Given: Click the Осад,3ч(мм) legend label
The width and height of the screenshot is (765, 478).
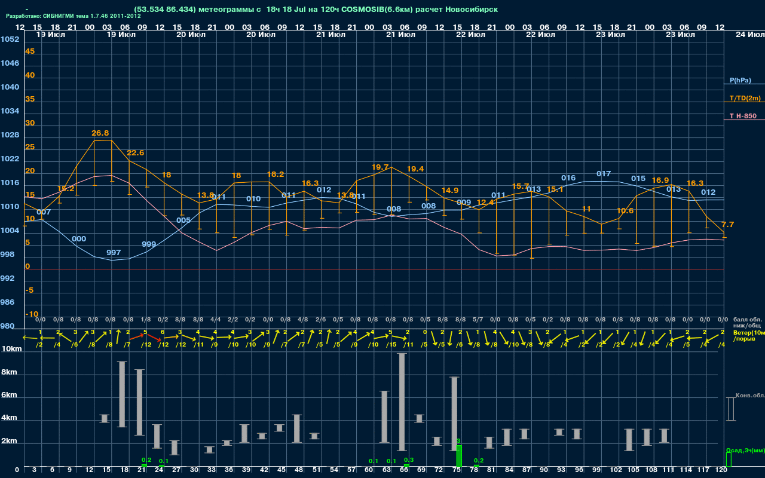Looking at the screenshot, I should (745, 450).
